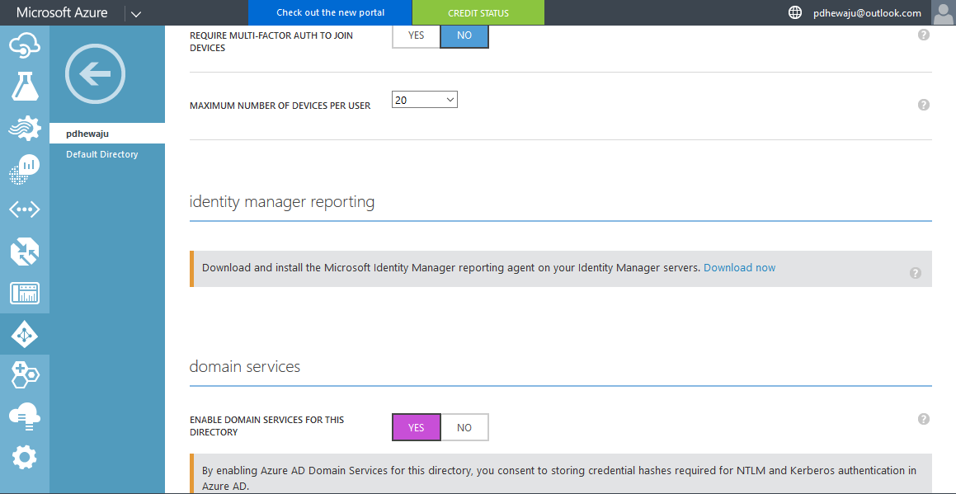This screenshot has height=494, width=956.
Task: Click ENABLE DOMAIN SERVICES FOR THIS DIRECTORY label
Action: click(266, 426)
